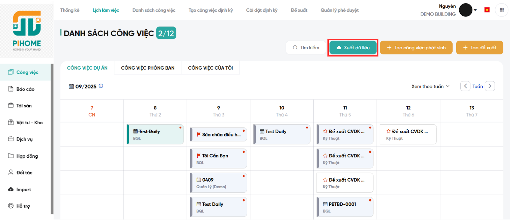Open the calendar icon next to 09/2025

[x=71, y=86]
